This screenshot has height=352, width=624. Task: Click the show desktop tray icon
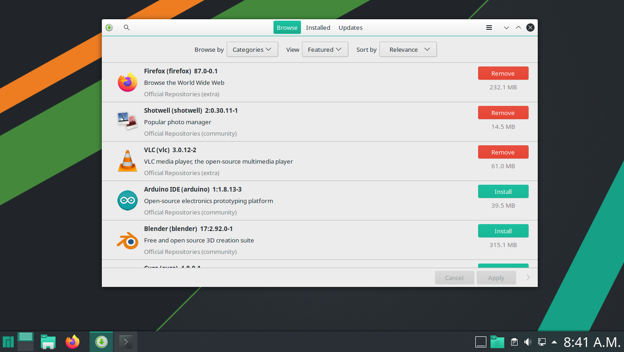(x=480, y=342)
